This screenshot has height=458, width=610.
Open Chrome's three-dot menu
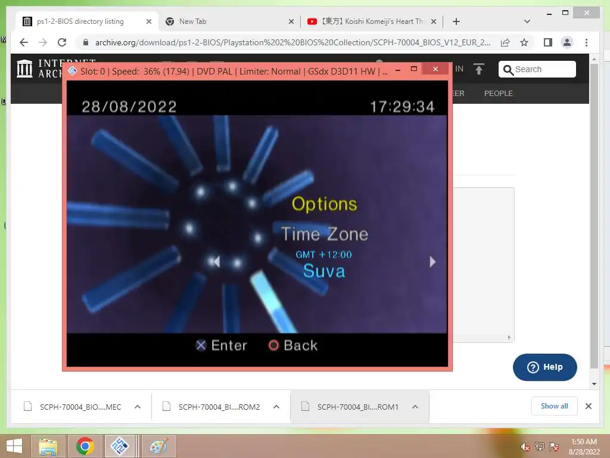(586, 42)
